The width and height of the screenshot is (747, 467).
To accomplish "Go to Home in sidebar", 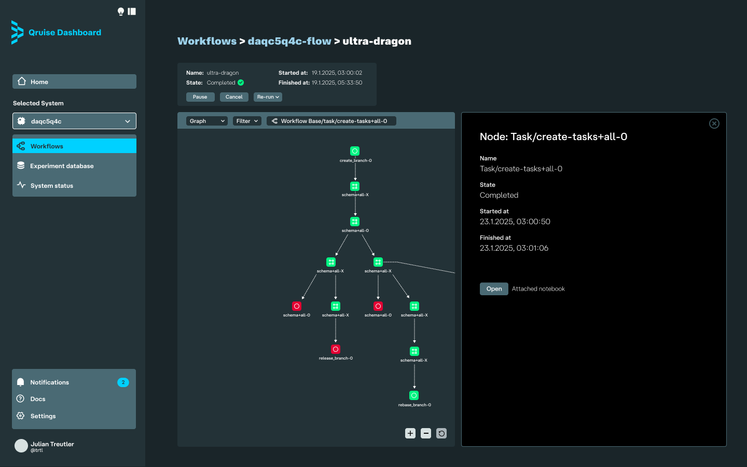I will pos(74,81).
